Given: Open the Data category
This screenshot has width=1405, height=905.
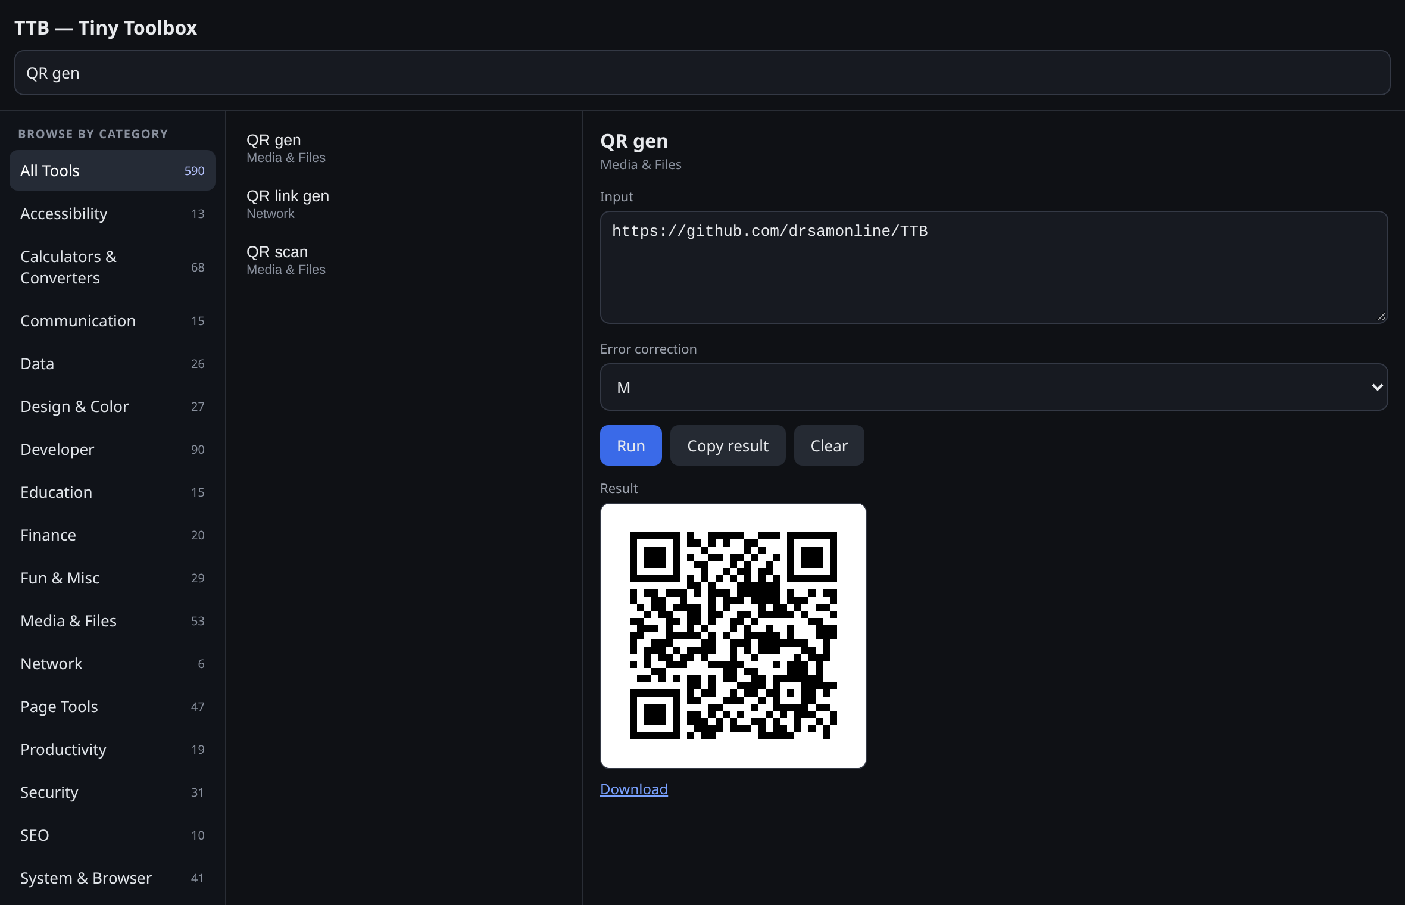Looking at the screenshot, I should tap(112, 363).
